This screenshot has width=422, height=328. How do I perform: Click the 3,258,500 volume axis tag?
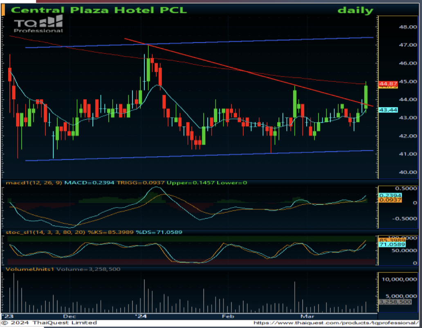tap(395, 302)
